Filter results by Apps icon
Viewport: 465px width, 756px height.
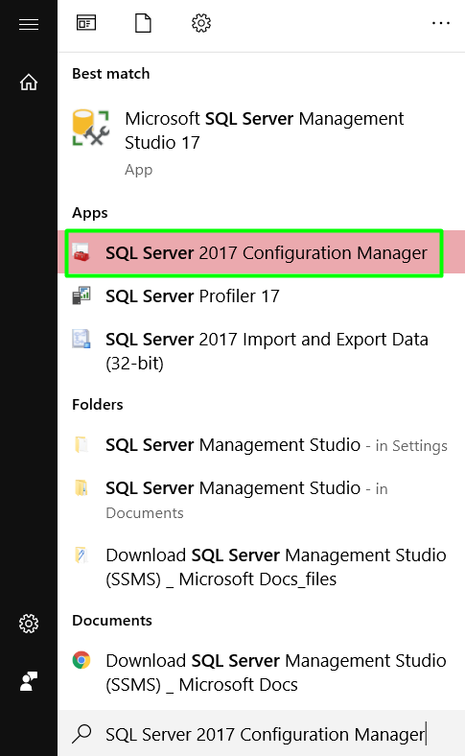tap(86, 23)
